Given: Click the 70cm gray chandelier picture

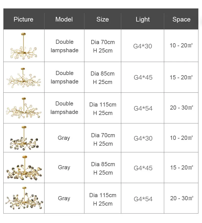Looking at the screenshot, I should [24, 138].
